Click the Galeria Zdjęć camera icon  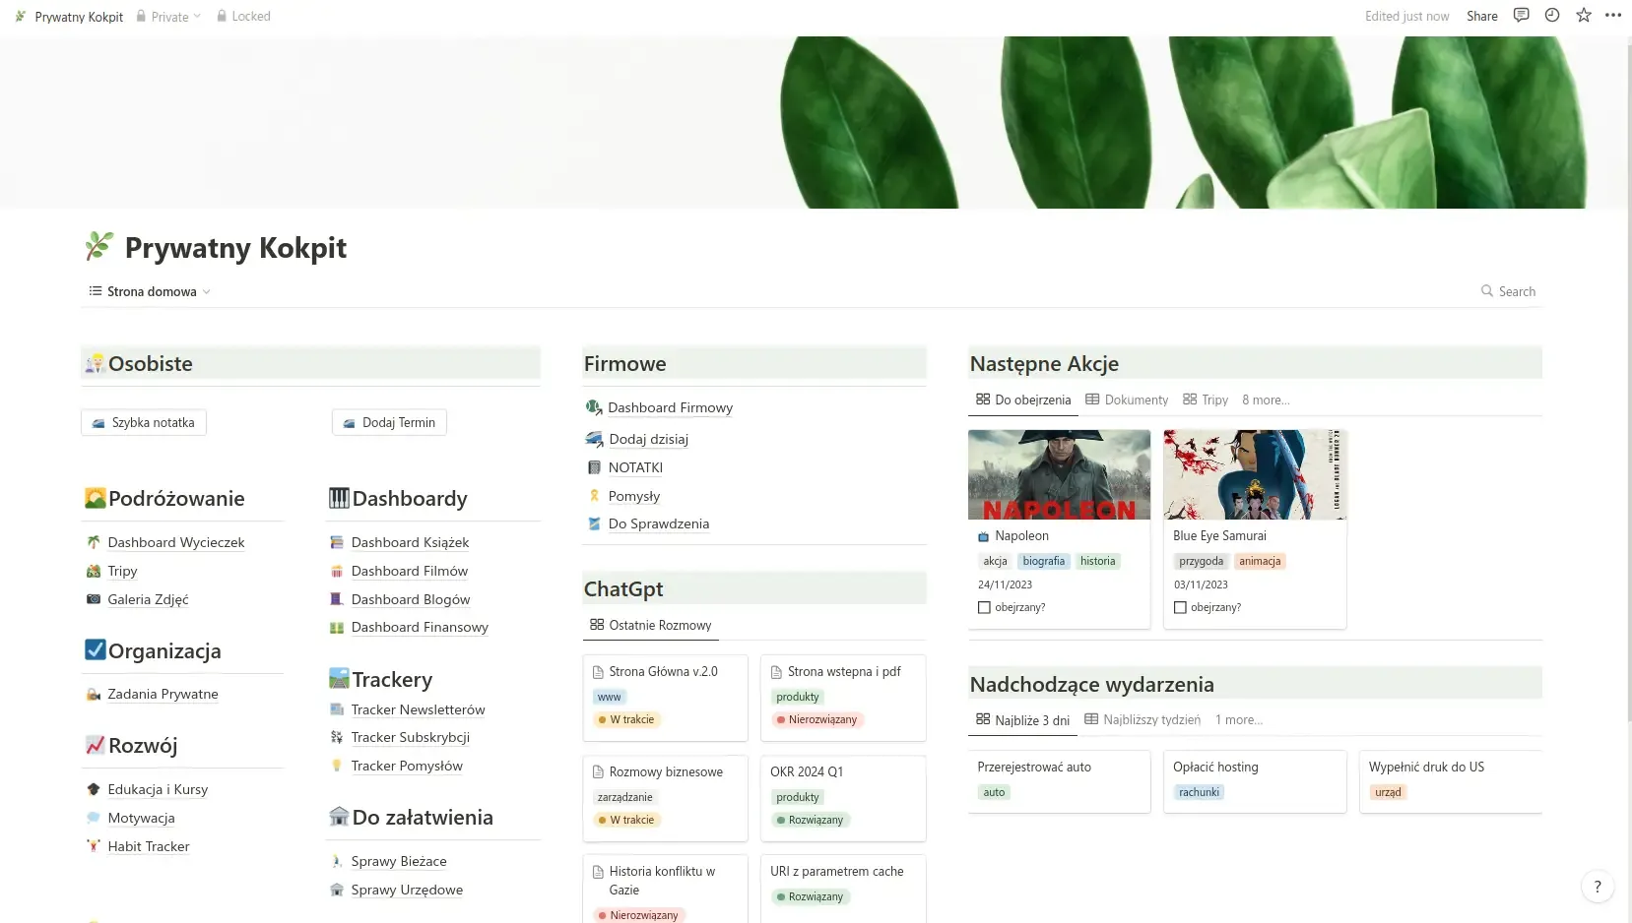tap(94, 599)
